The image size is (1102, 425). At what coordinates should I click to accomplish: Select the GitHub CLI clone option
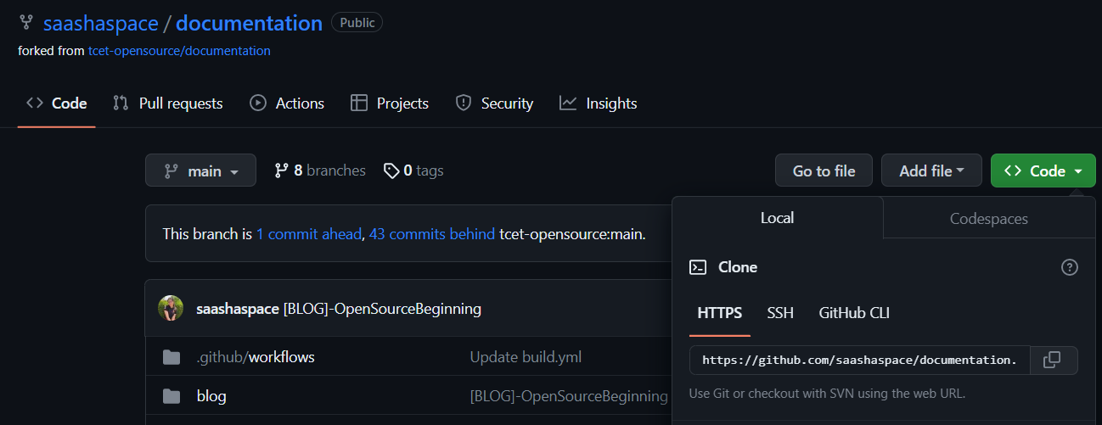(854, 313)
